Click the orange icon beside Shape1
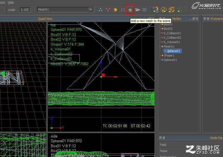 coord(162,55)
